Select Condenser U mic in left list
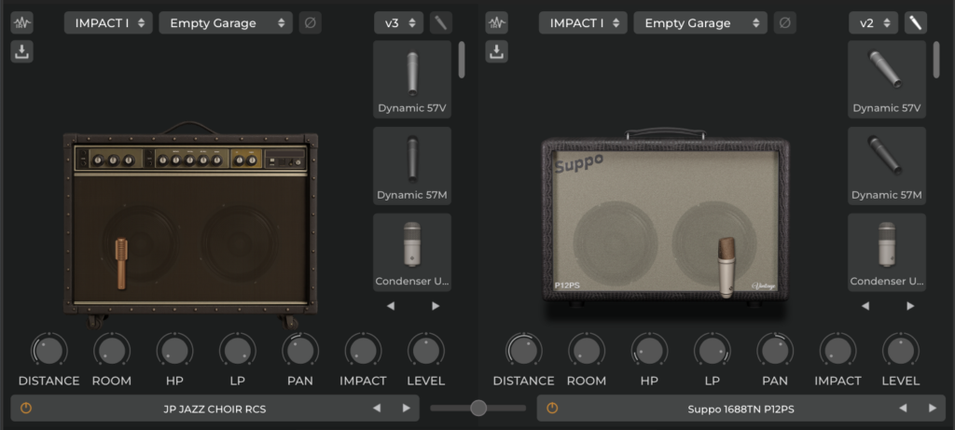 (412, 252)
